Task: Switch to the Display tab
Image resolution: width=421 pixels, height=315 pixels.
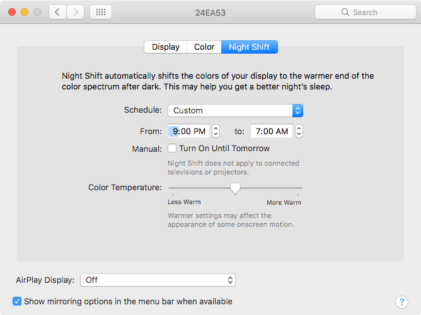Action: pyautogui.click(x=166, y=47)
